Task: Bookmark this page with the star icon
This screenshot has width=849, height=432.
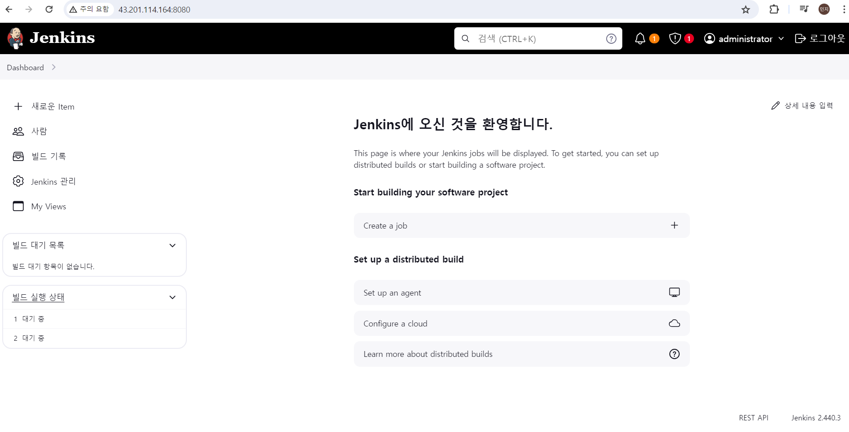Action: 746,9
